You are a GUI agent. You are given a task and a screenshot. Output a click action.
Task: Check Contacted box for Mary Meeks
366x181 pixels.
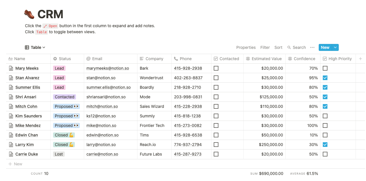pos(216,68)
